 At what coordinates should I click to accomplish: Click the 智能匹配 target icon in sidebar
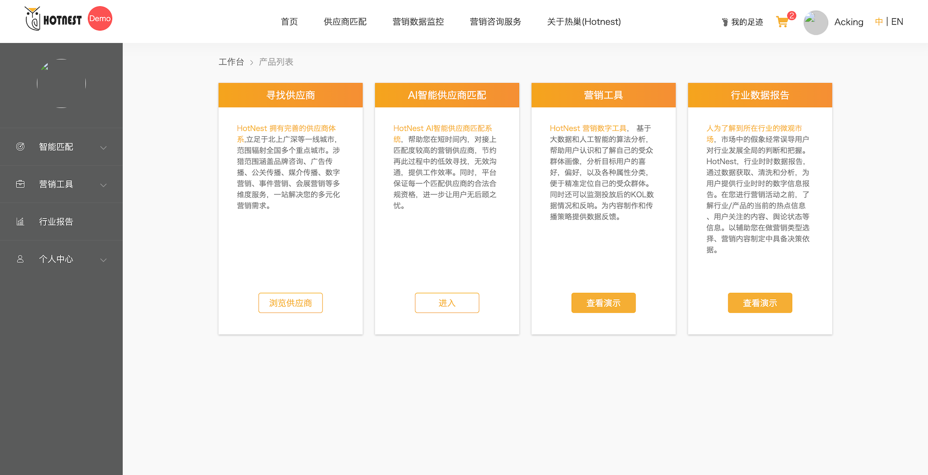click(20, 146)
